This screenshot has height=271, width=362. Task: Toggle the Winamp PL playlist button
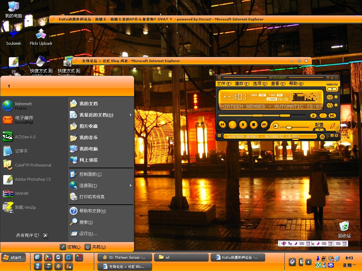pyautogui.click(x=323, y=116)
